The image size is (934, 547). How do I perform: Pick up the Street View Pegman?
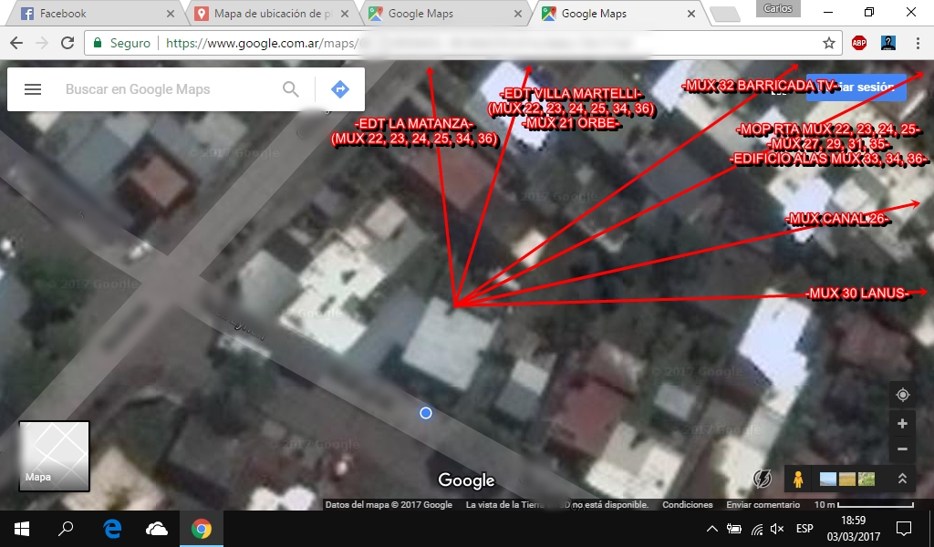[x=796, y=479]
